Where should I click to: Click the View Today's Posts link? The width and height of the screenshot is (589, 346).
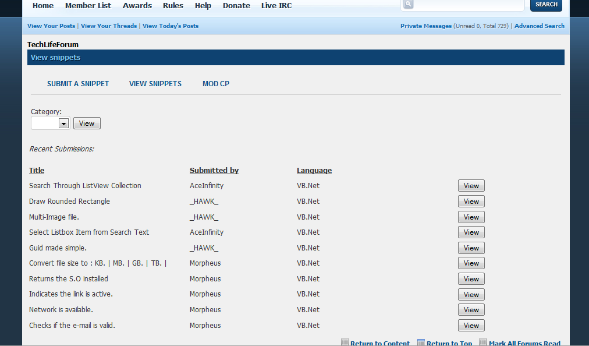(x=171, y=26)
